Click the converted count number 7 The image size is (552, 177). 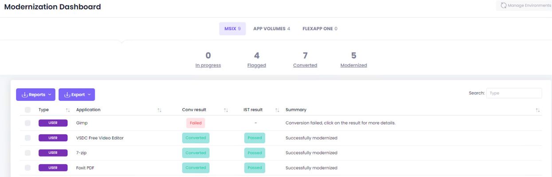coord(305,55)
